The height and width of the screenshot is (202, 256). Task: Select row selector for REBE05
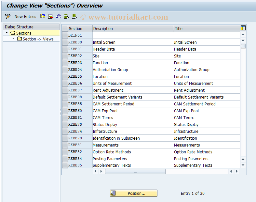pos(65,76)
